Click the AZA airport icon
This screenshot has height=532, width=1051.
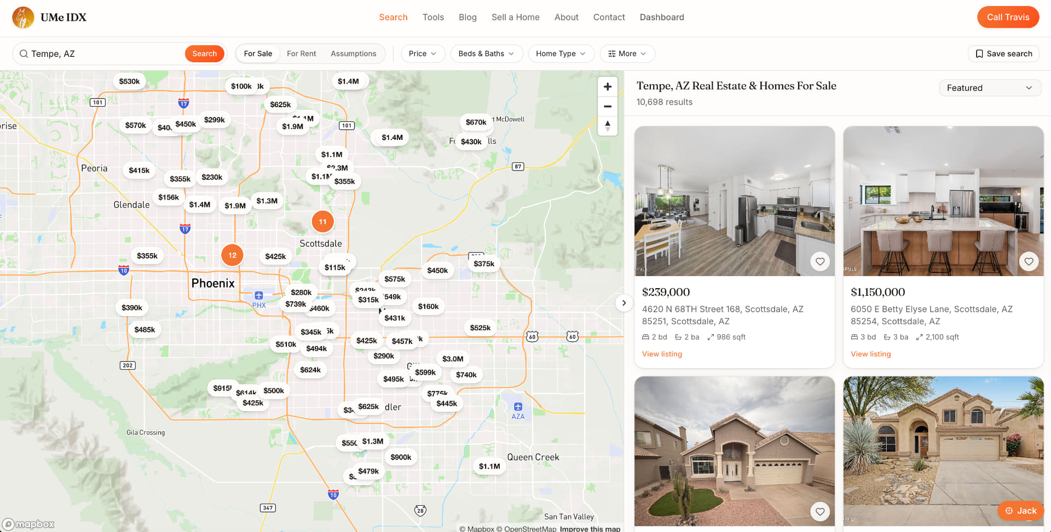pyautogui.click(x=518, y=406)
